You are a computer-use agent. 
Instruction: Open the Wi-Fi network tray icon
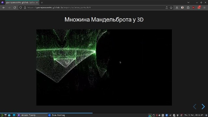(x=178, y=115)
